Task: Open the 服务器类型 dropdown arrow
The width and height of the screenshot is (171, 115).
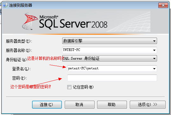Action: pos(154,41)
